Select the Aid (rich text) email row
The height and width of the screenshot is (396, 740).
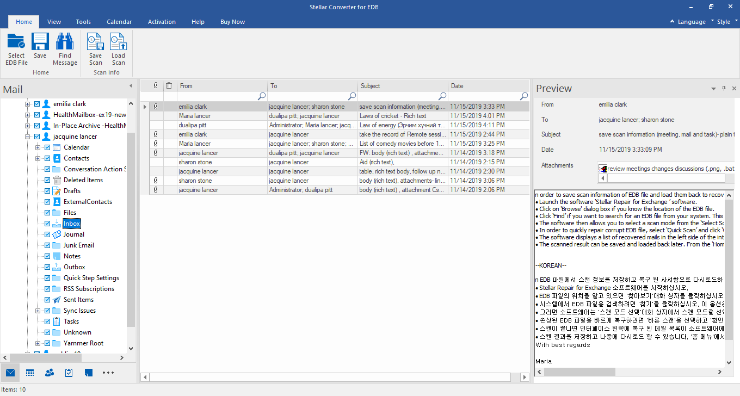pyautogui.click(x=335, y=162)
